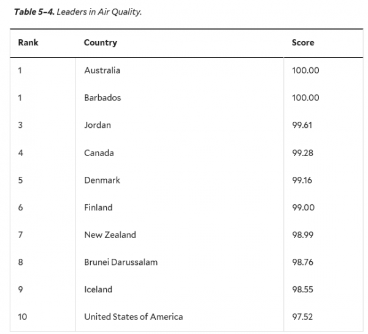Click the New Zealand country cell
Screen dimensions: 368x334
pyautogui.click(x=110, y=235)
